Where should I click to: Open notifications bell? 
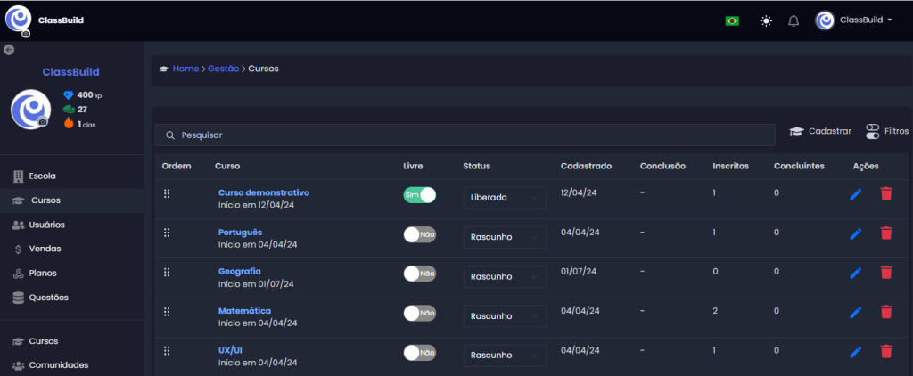(793, 21)
